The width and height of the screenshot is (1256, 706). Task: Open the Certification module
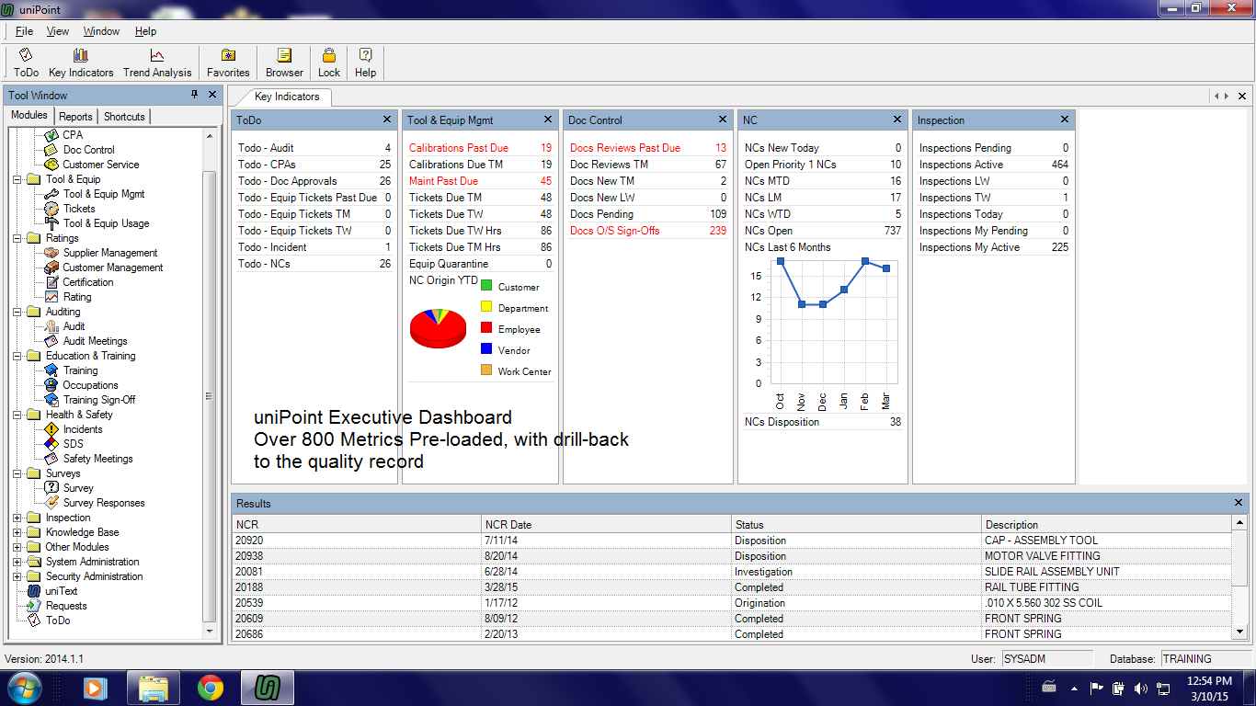click(x=87, y=282)
